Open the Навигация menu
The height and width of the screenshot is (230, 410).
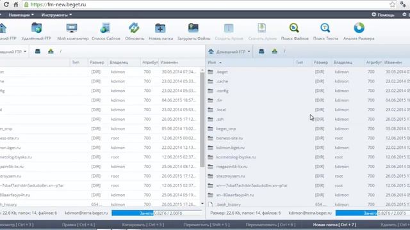[21, 15]
